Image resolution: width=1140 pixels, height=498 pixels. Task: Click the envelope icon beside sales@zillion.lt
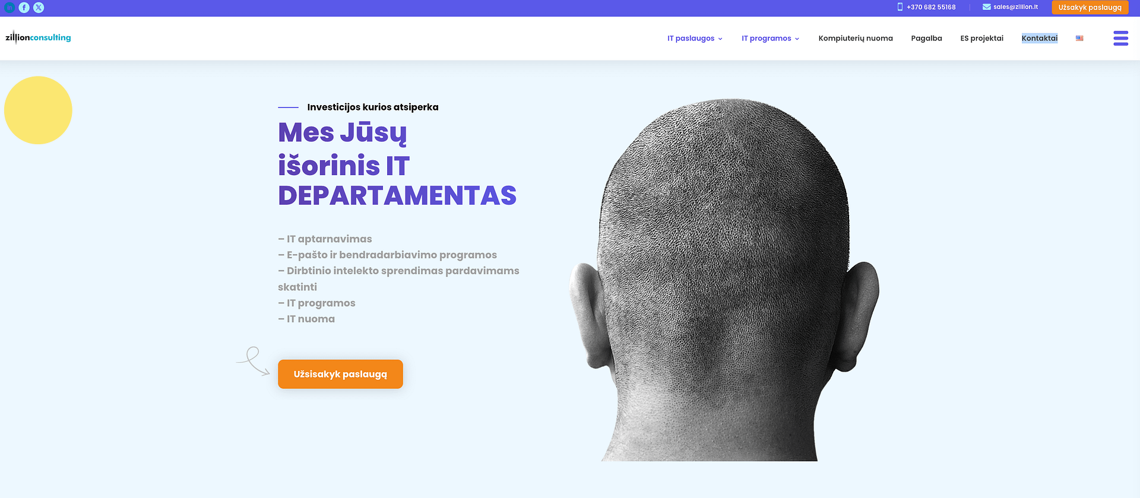987,7
